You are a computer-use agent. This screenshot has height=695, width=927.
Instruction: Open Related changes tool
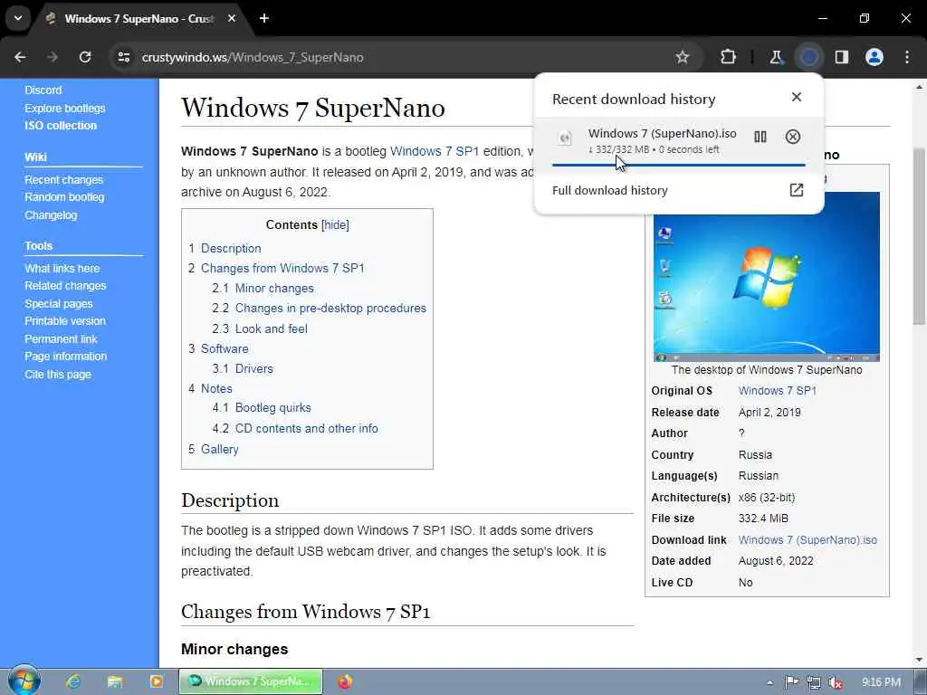[x=65, y=285]
